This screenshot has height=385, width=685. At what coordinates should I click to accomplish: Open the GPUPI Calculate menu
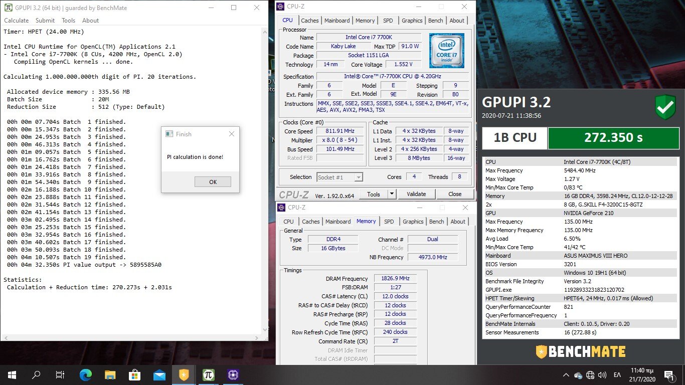17,21
